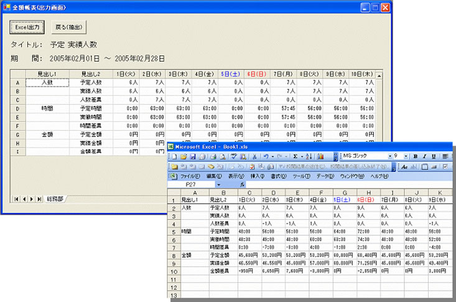Screen dimensions: 456x302
Task: Click the Undo arrow icon in Excel
Action: point(266,156)
